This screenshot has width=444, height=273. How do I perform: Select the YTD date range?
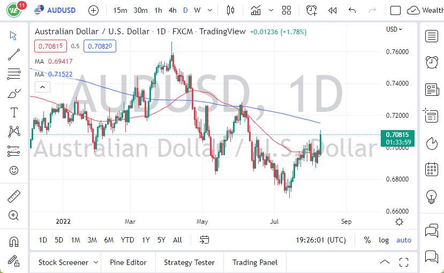(127, 240)
